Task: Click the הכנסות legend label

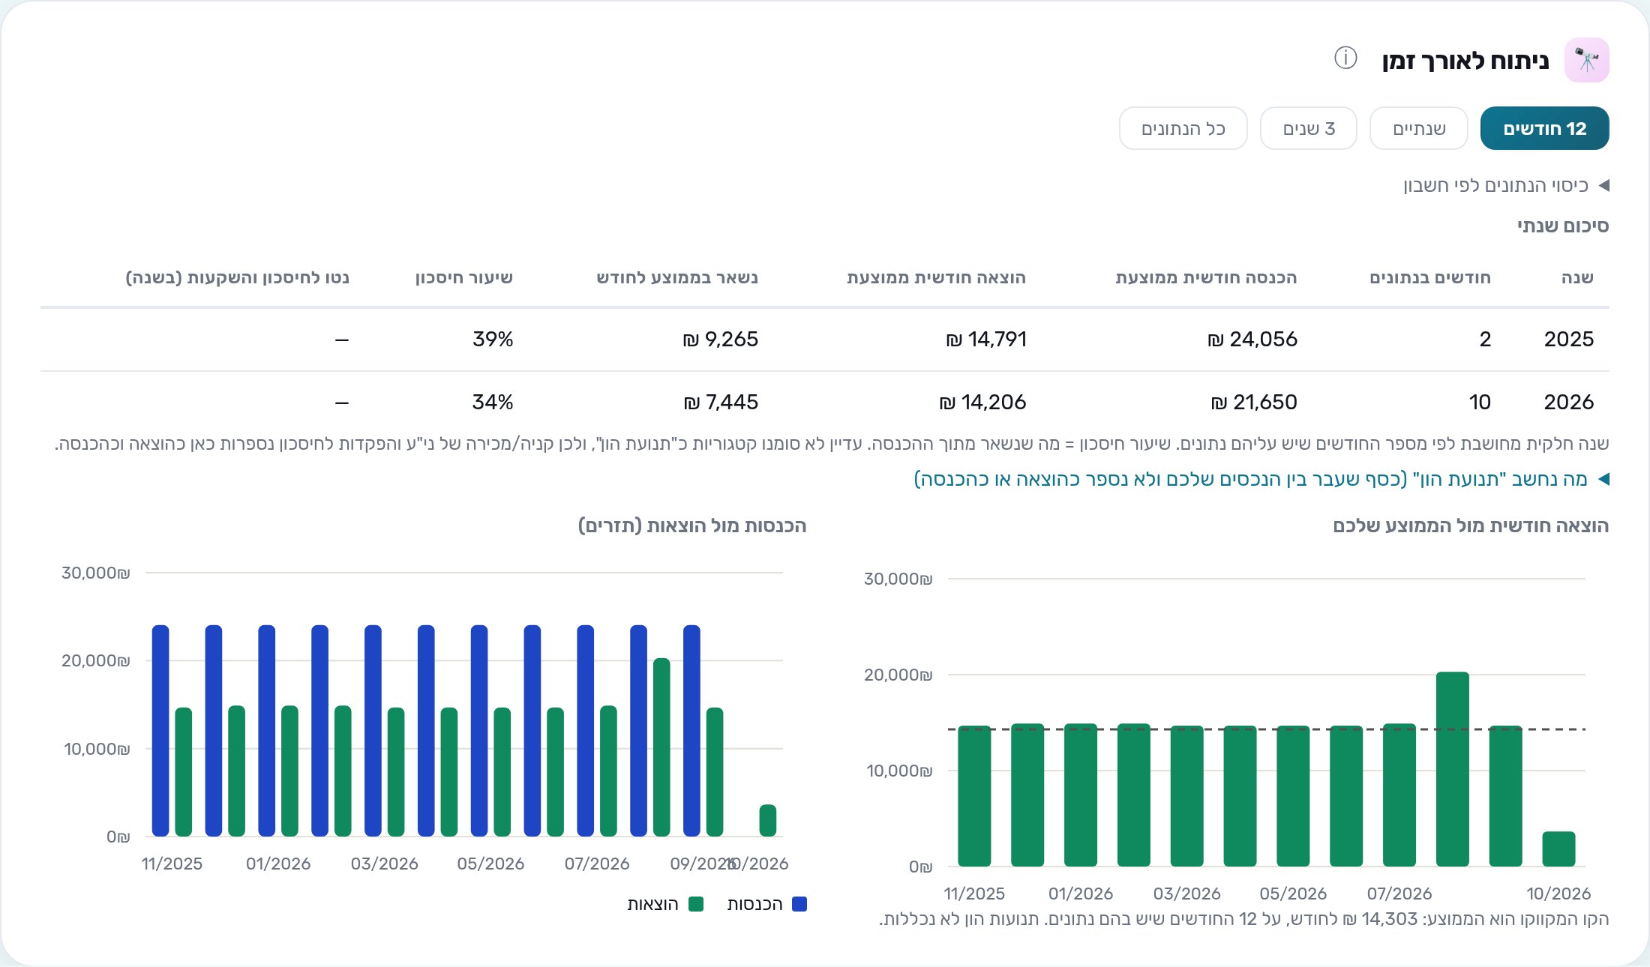Action: click(755, 904)
